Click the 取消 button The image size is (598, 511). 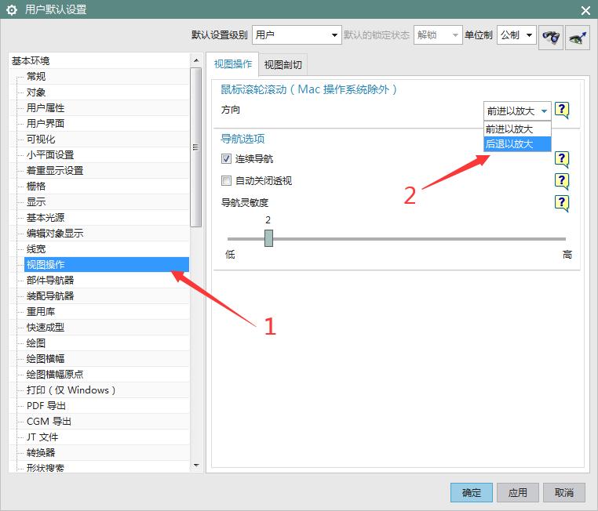tap(564, 493)
